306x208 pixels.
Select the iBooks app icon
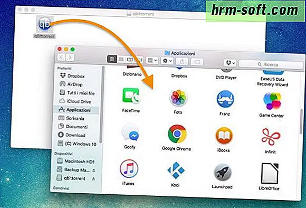(x=224, y=136)
